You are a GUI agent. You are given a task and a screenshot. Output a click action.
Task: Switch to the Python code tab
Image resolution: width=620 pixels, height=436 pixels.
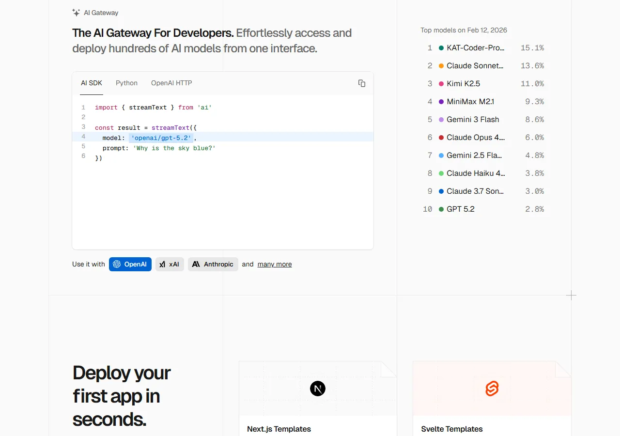click(x=126, y=83)
